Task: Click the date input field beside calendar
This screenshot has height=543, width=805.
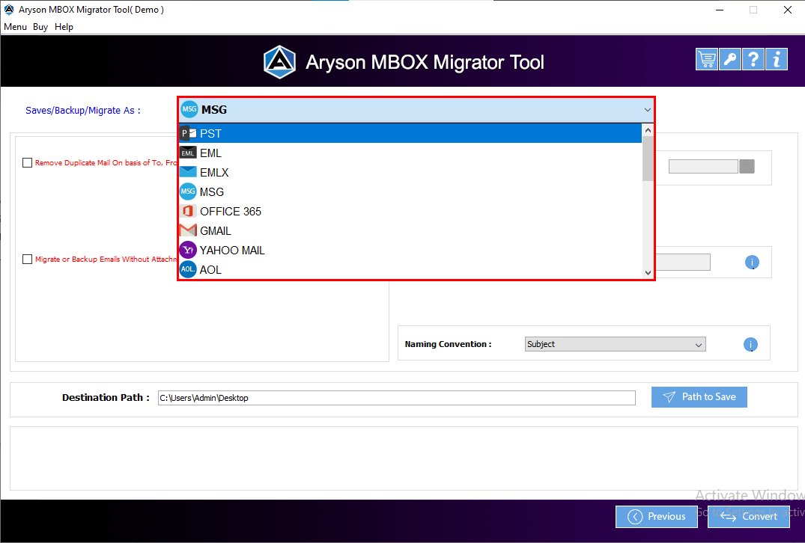Action: [x=703, y=166]
